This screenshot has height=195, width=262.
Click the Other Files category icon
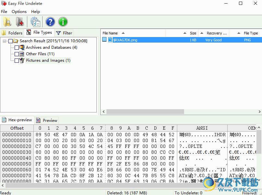(22, 54)
